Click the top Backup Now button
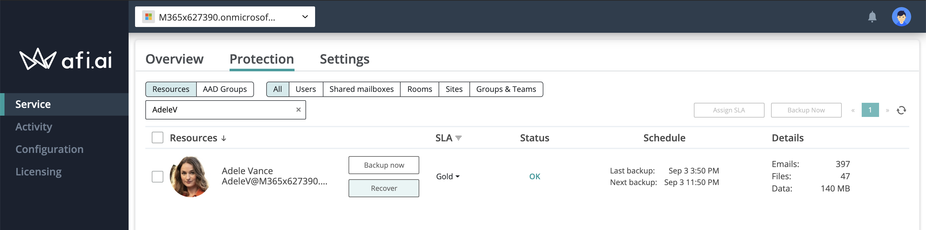 [x=806, y=110]
